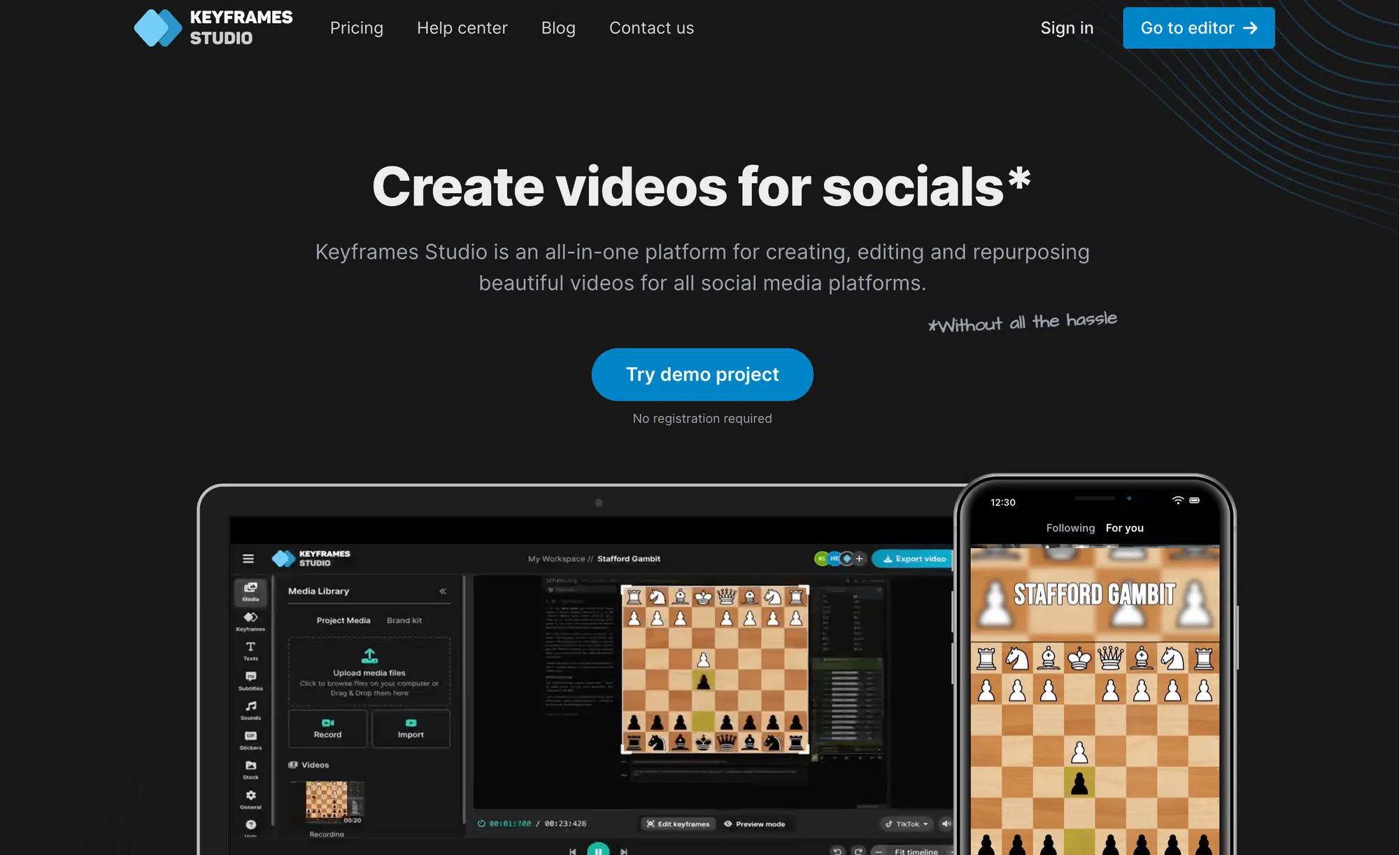The width and height of the screenshot is (1399, 855).
Task: Click the No registration required text
Action: pos(702,418)
